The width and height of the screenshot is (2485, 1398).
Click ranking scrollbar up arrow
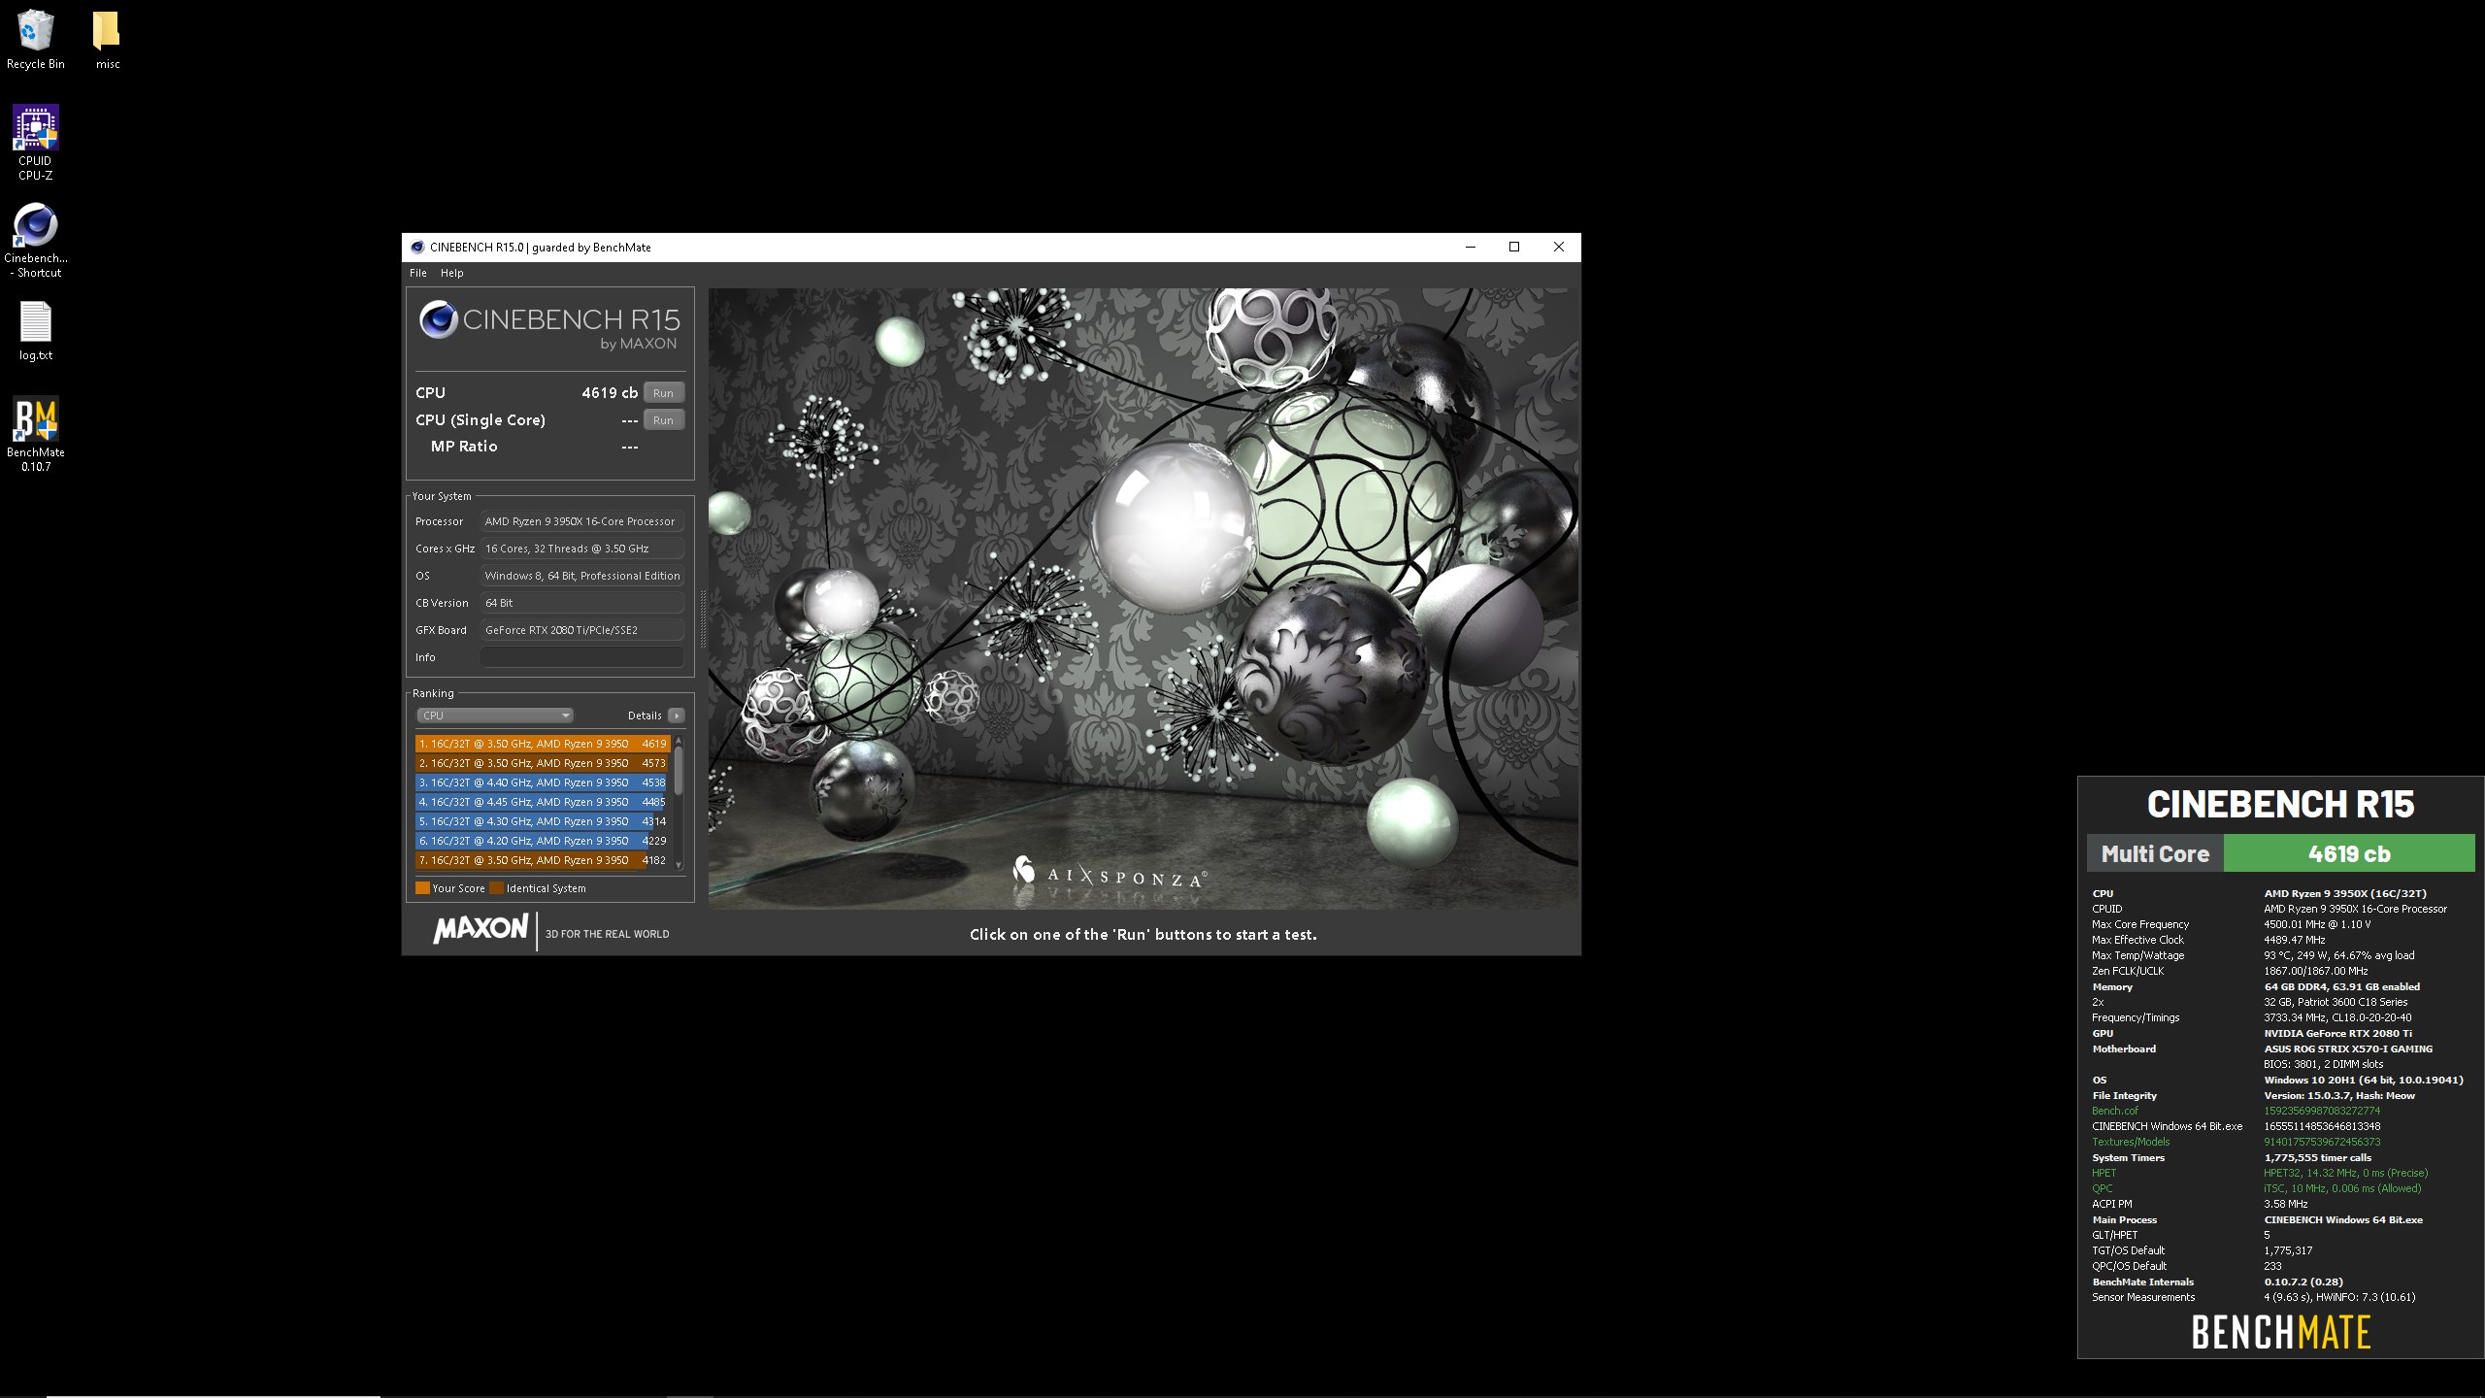coord(679,741)
